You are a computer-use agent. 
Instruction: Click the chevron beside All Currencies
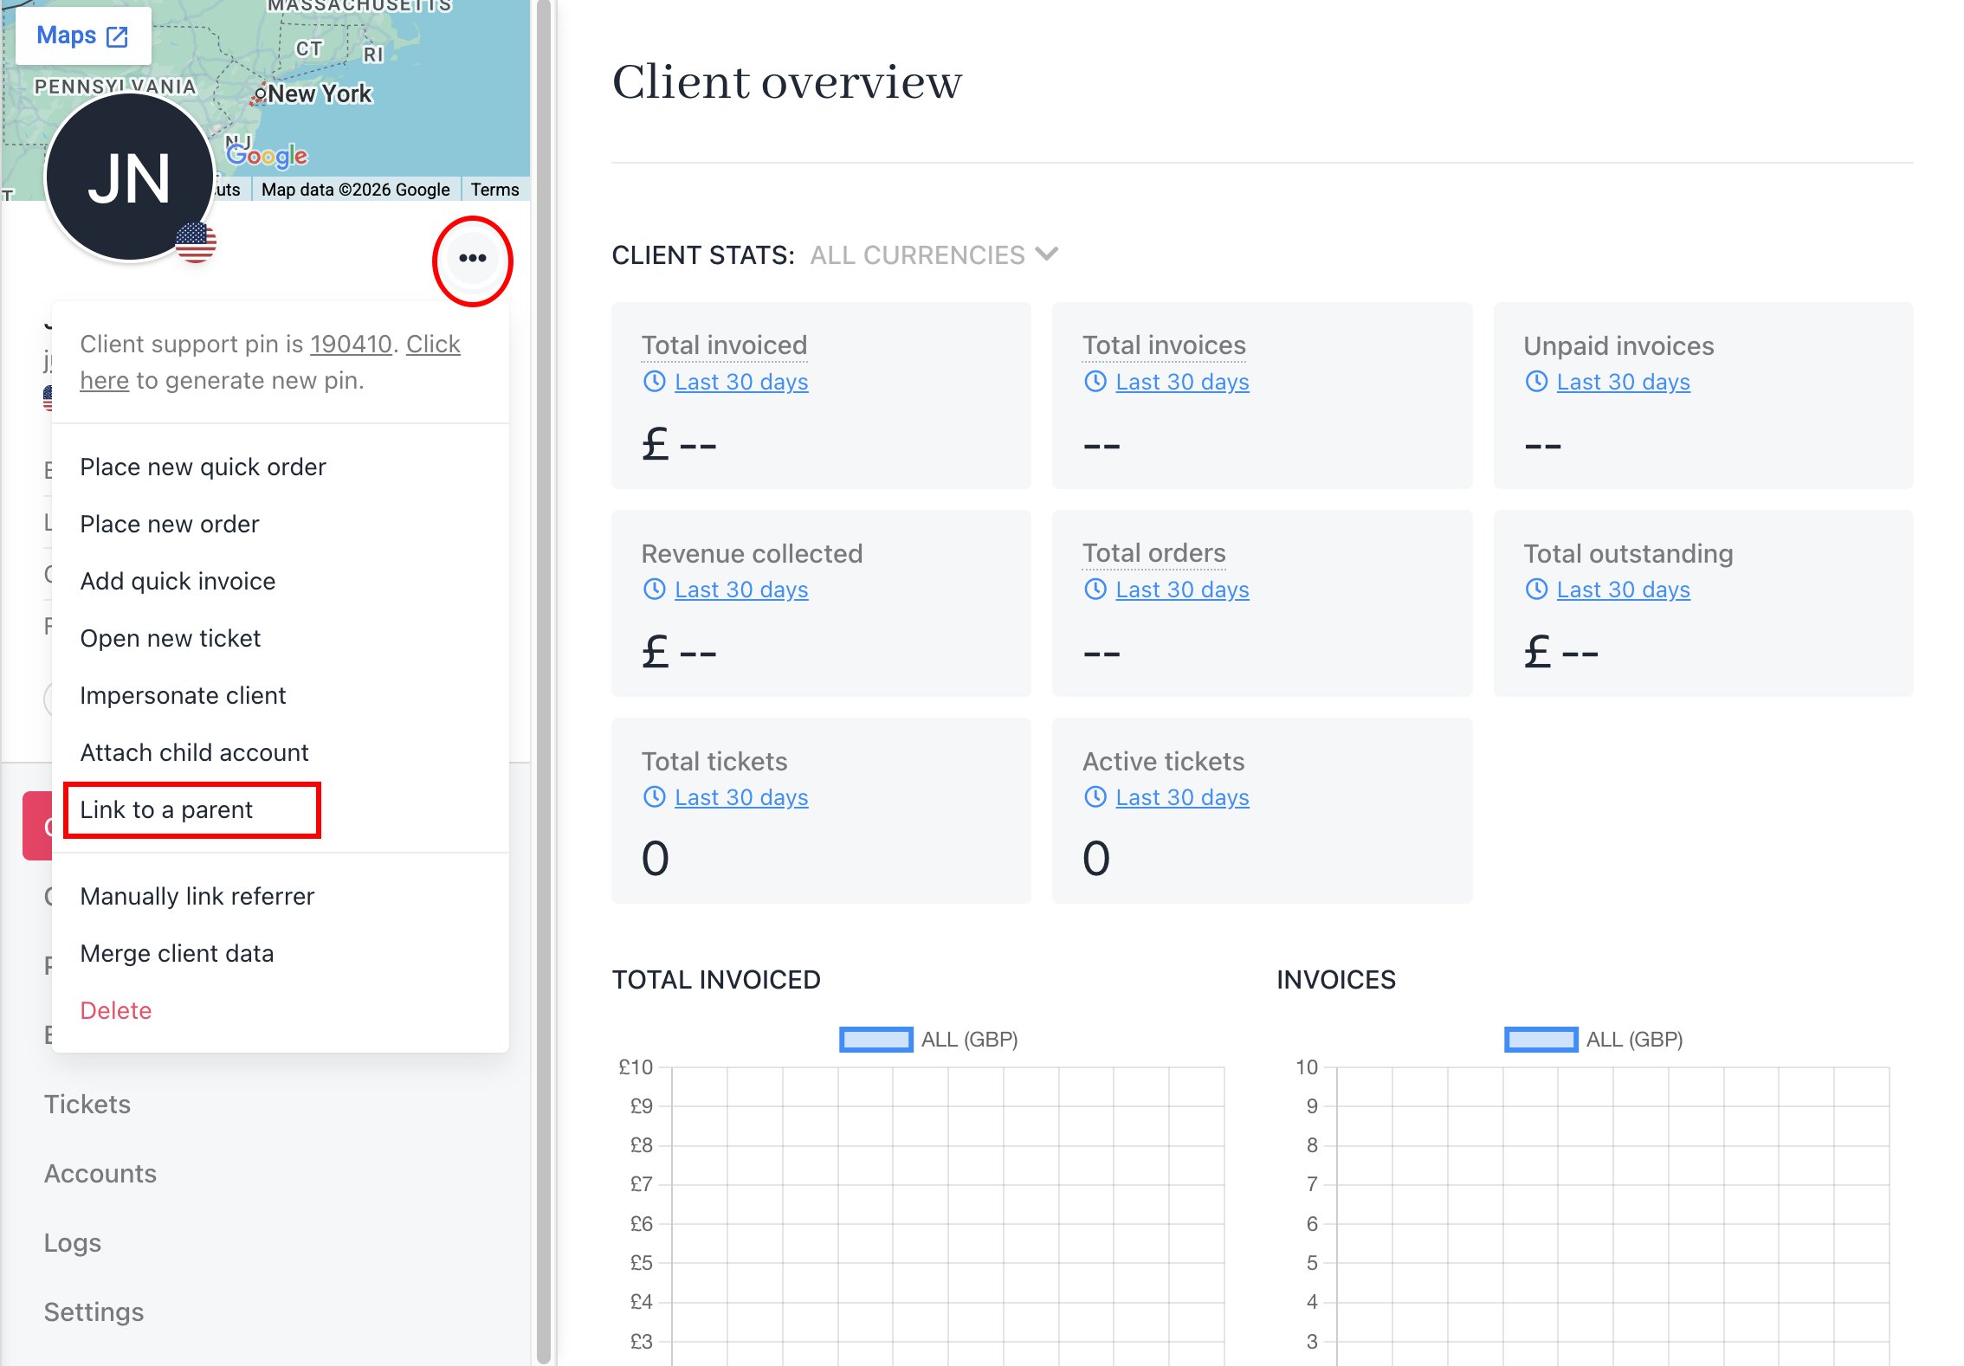point(1046,254)
